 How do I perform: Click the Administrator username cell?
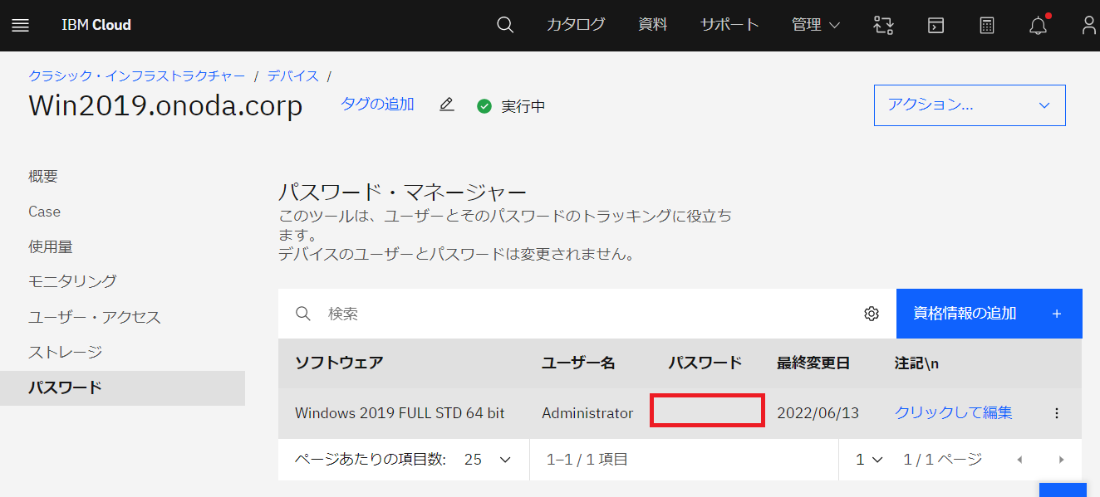(587, 413)
